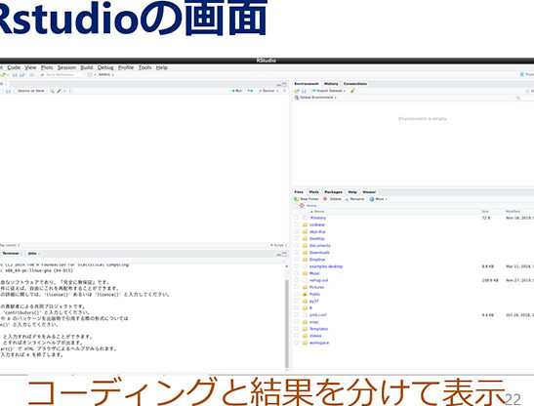The height and width of the screenshot is (406, 534).
Task: Open the Help menu
Action: (x=162, y=67)
